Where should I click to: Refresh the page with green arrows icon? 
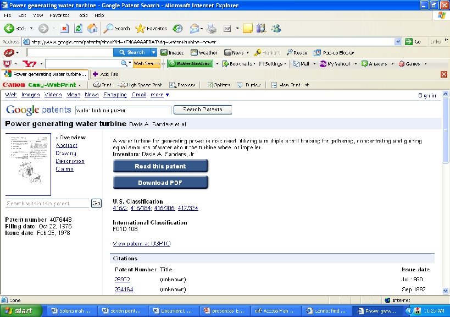click(x=79, y=28)
